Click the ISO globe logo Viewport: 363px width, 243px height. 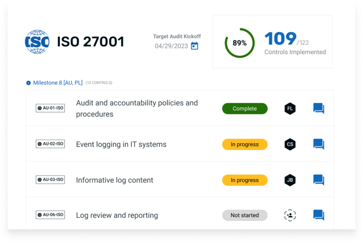coord(37,42)
